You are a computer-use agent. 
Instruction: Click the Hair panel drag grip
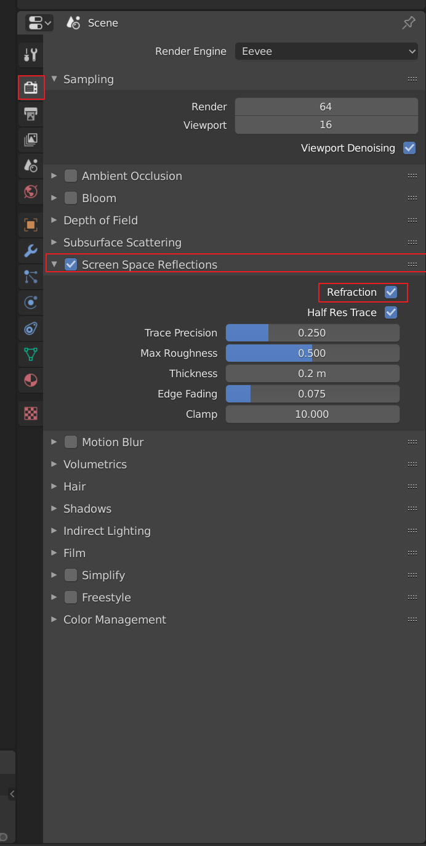(412, 487)
